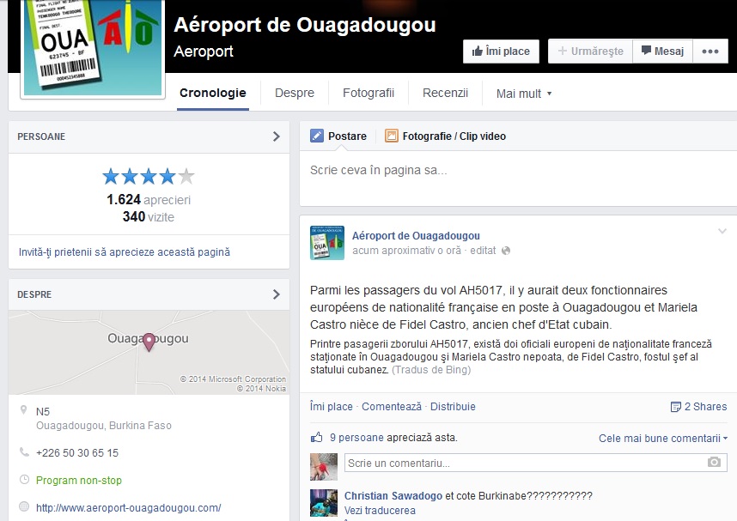Screen dimensions: 737x521
Task: Click the pencil Postare icon
Action: 317,136
